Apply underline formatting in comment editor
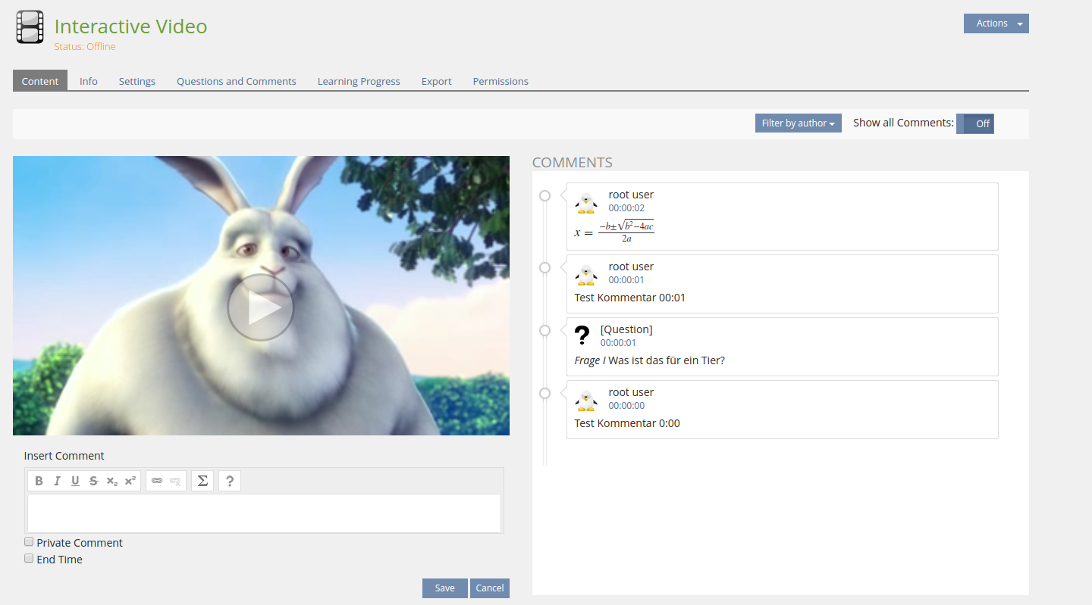This screenshot has width=1092, height=605. pyautogui.click(x=75, y=481)
